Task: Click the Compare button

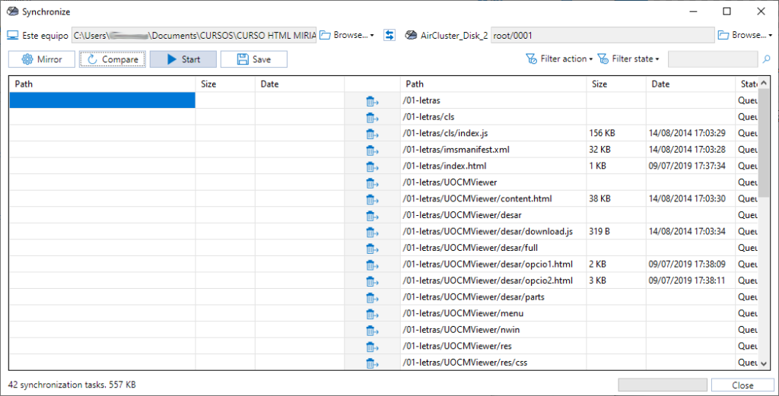Action: [x=113, y=59]
